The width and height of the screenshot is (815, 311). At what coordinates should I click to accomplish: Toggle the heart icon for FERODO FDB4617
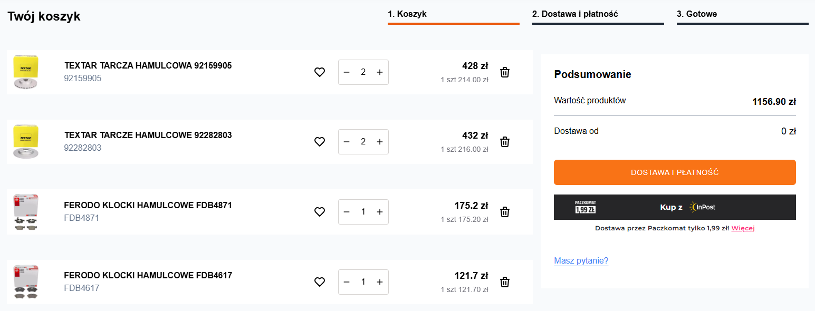(x=320, y=282)
